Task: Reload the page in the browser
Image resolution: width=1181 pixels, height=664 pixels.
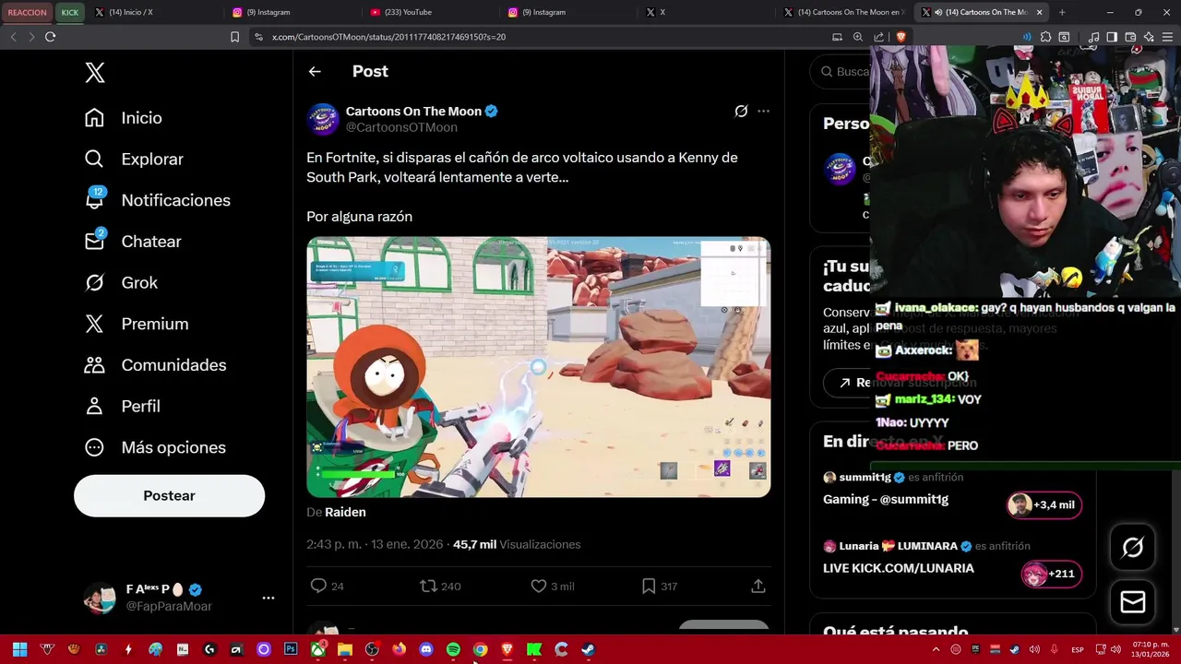Action: [50, 37]
